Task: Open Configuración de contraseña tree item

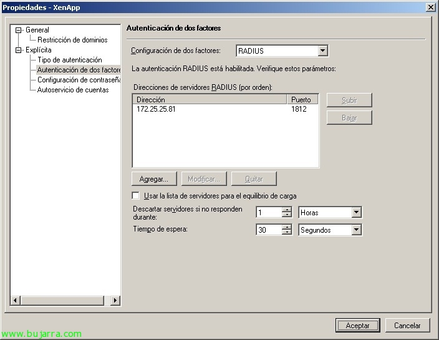Action: (79, 80)
